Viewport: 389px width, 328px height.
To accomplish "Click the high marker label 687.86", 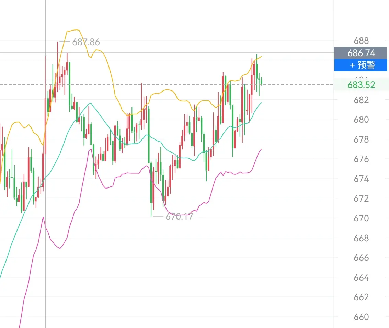I will pyautogui.click(x=86, y=42).
